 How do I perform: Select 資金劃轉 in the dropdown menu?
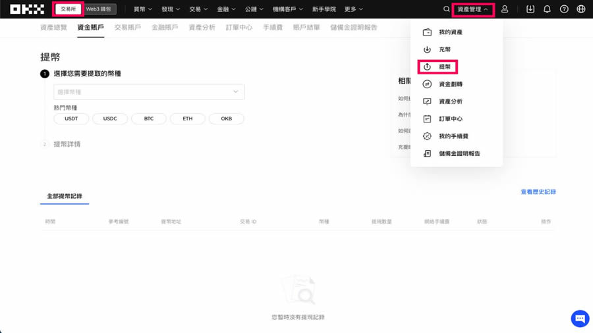451,84
